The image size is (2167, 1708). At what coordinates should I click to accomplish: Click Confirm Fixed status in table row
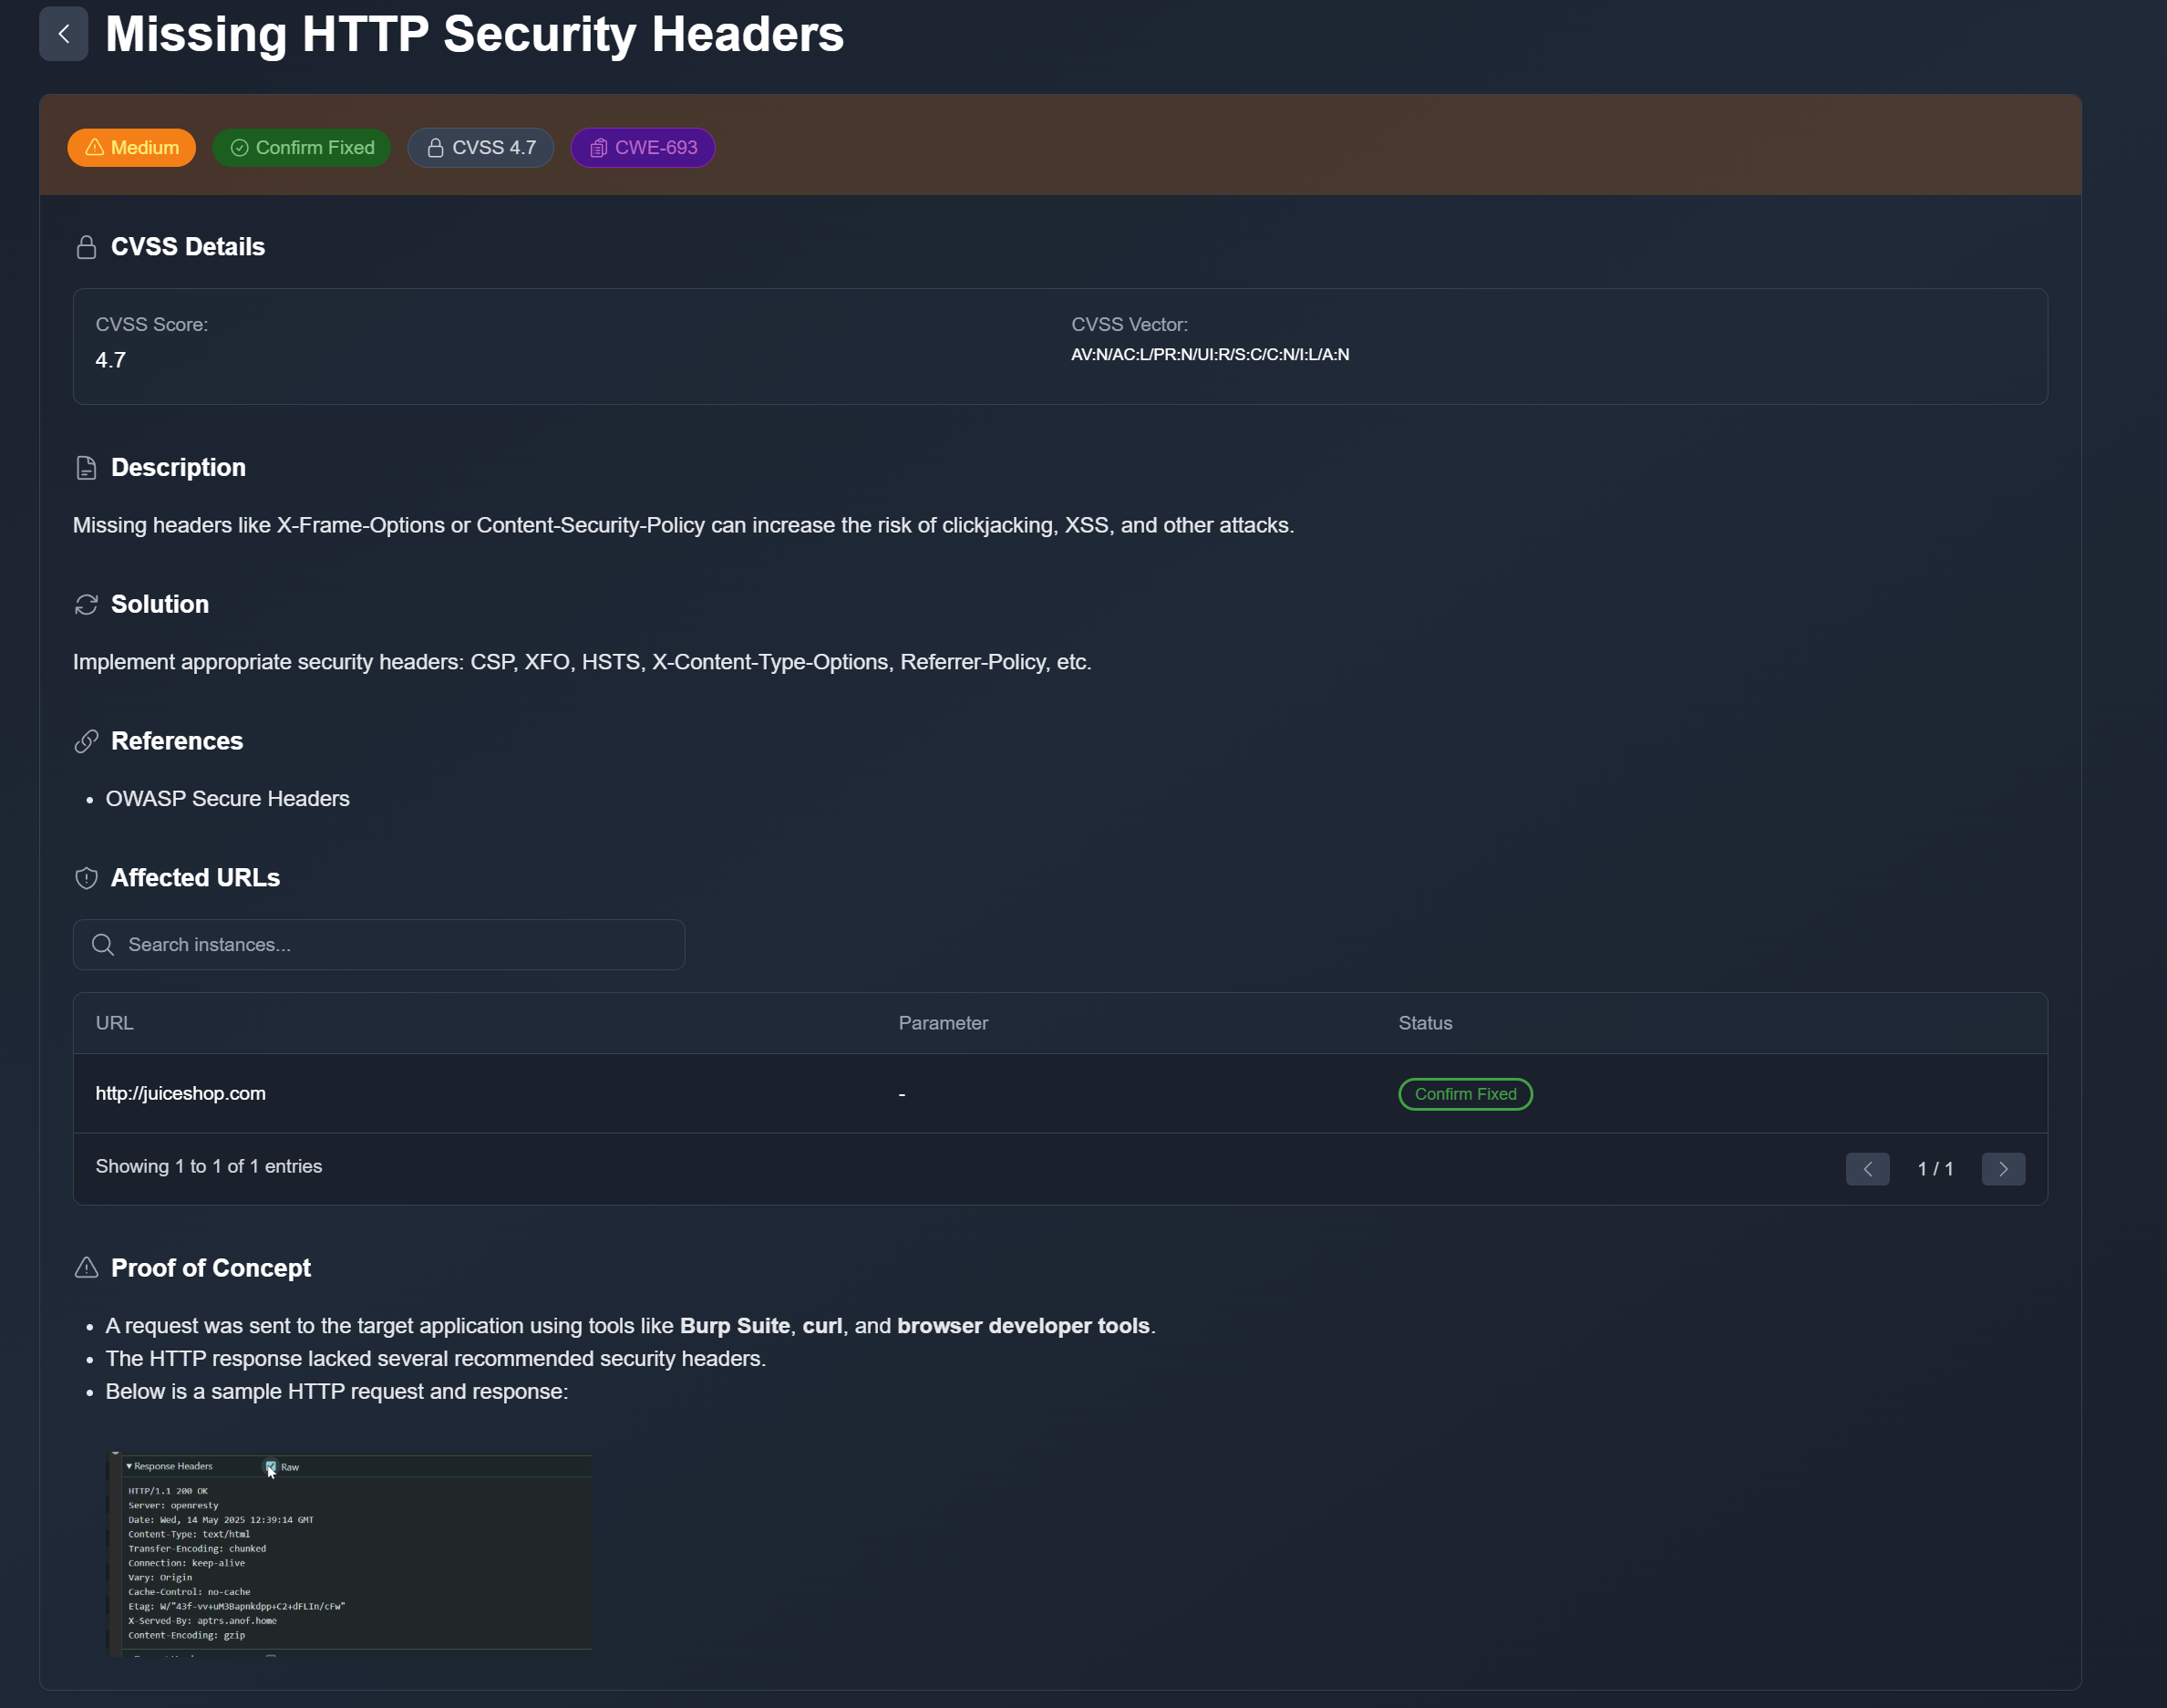point(1464,1094)
